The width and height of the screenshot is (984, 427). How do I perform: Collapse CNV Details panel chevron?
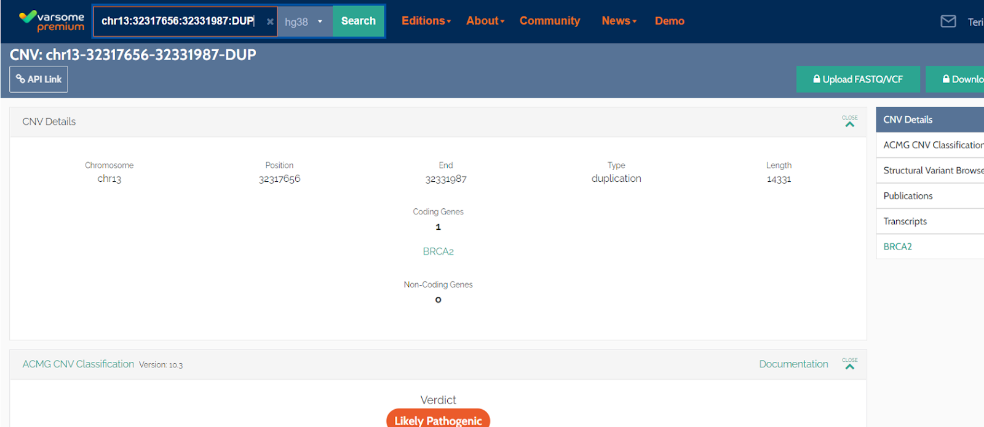tap(850, 122)
